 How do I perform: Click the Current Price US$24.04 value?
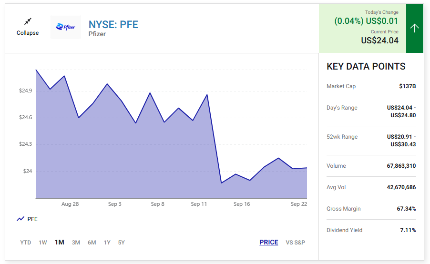click(380, 41)
